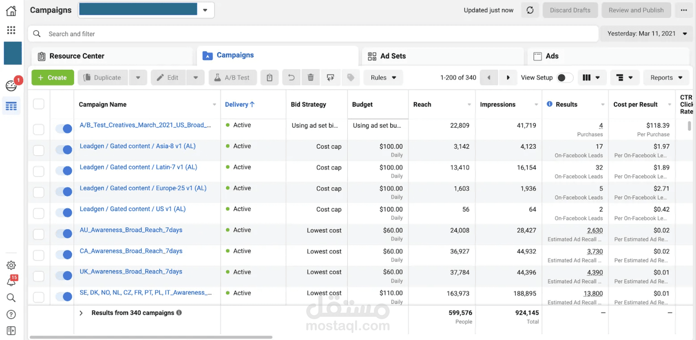
Task: Select the campaigns table view icon
Action: click(11, 106)
